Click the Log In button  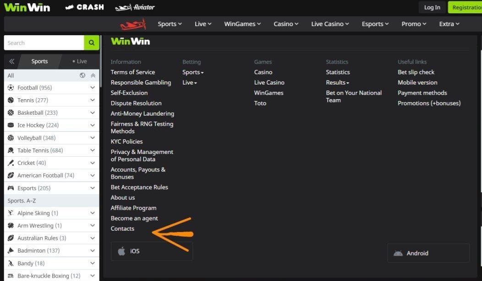click(x=432, y=7)
